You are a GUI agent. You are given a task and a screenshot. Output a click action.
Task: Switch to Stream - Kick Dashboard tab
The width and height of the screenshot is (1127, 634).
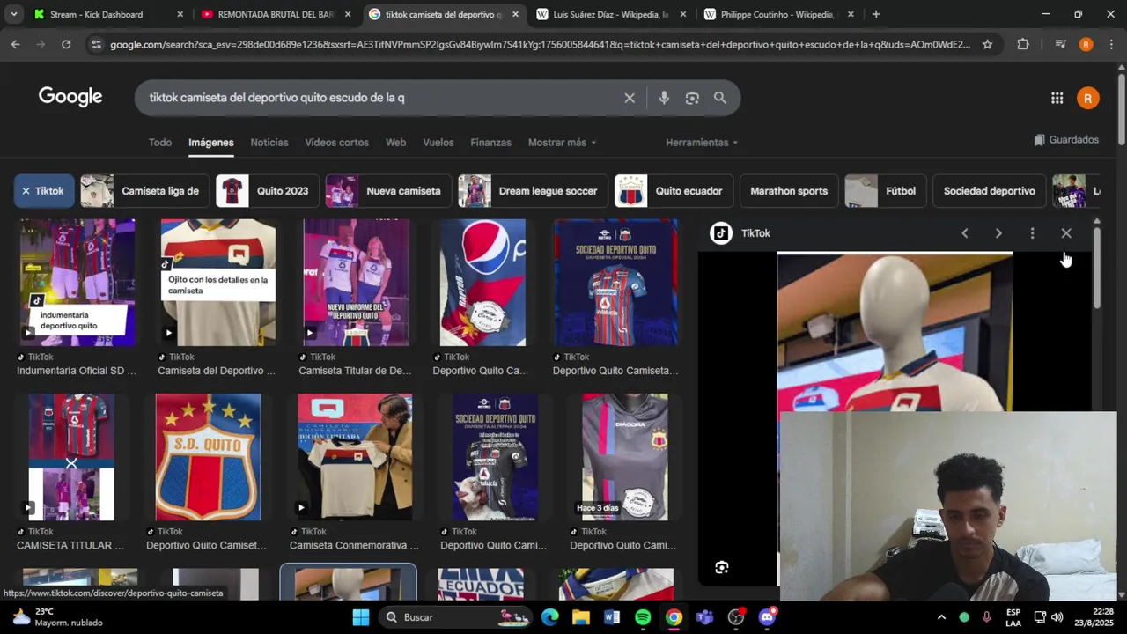click(x=107, y=14)
